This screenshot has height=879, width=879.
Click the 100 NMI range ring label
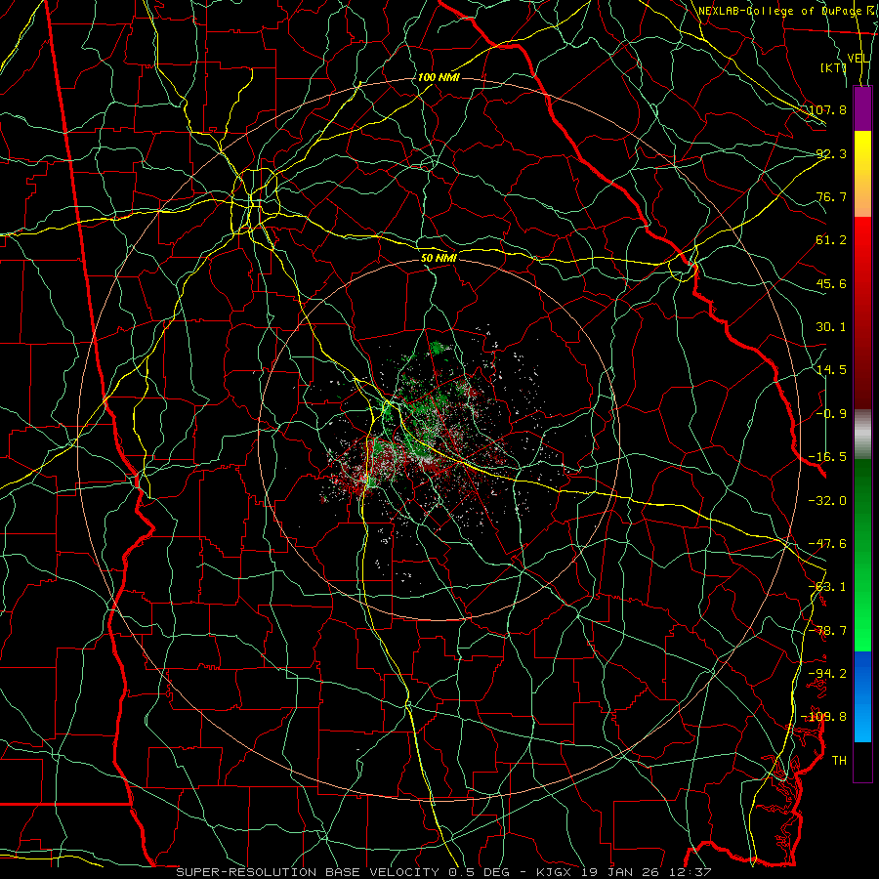click(439, 77)
